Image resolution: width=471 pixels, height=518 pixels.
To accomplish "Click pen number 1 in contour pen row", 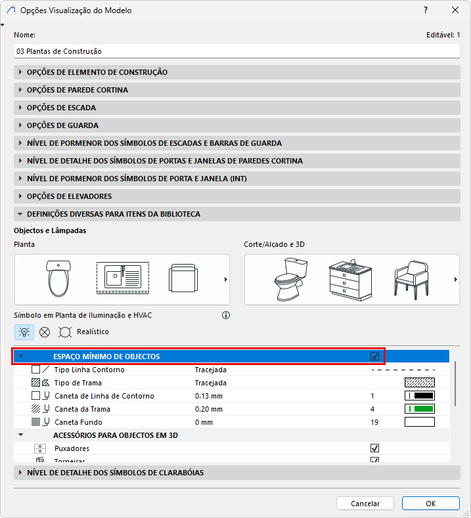I will [x=372, y=396].
